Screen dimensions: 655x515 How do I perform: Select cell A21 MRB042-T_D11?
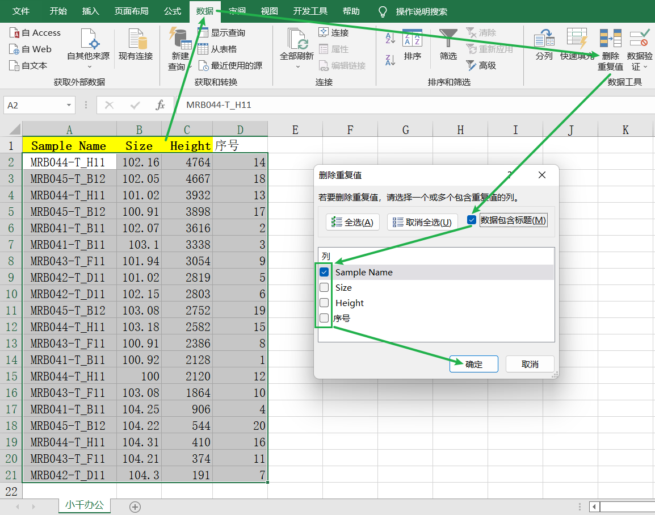pos(69,475)
